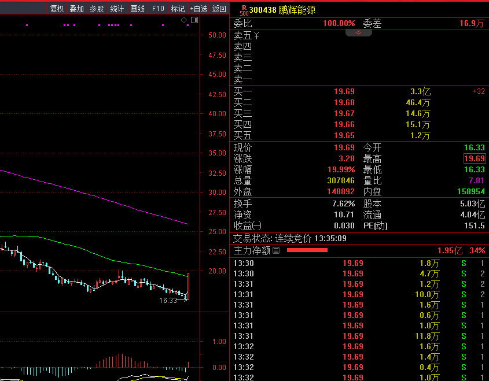Screen dimensions: 489x381
Task: Click the 委比 value 100.00%
Action: [339, 23]
